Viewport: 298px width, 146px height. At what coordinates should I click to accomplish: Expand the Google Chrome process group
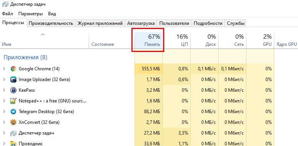(x=4, y=69)
